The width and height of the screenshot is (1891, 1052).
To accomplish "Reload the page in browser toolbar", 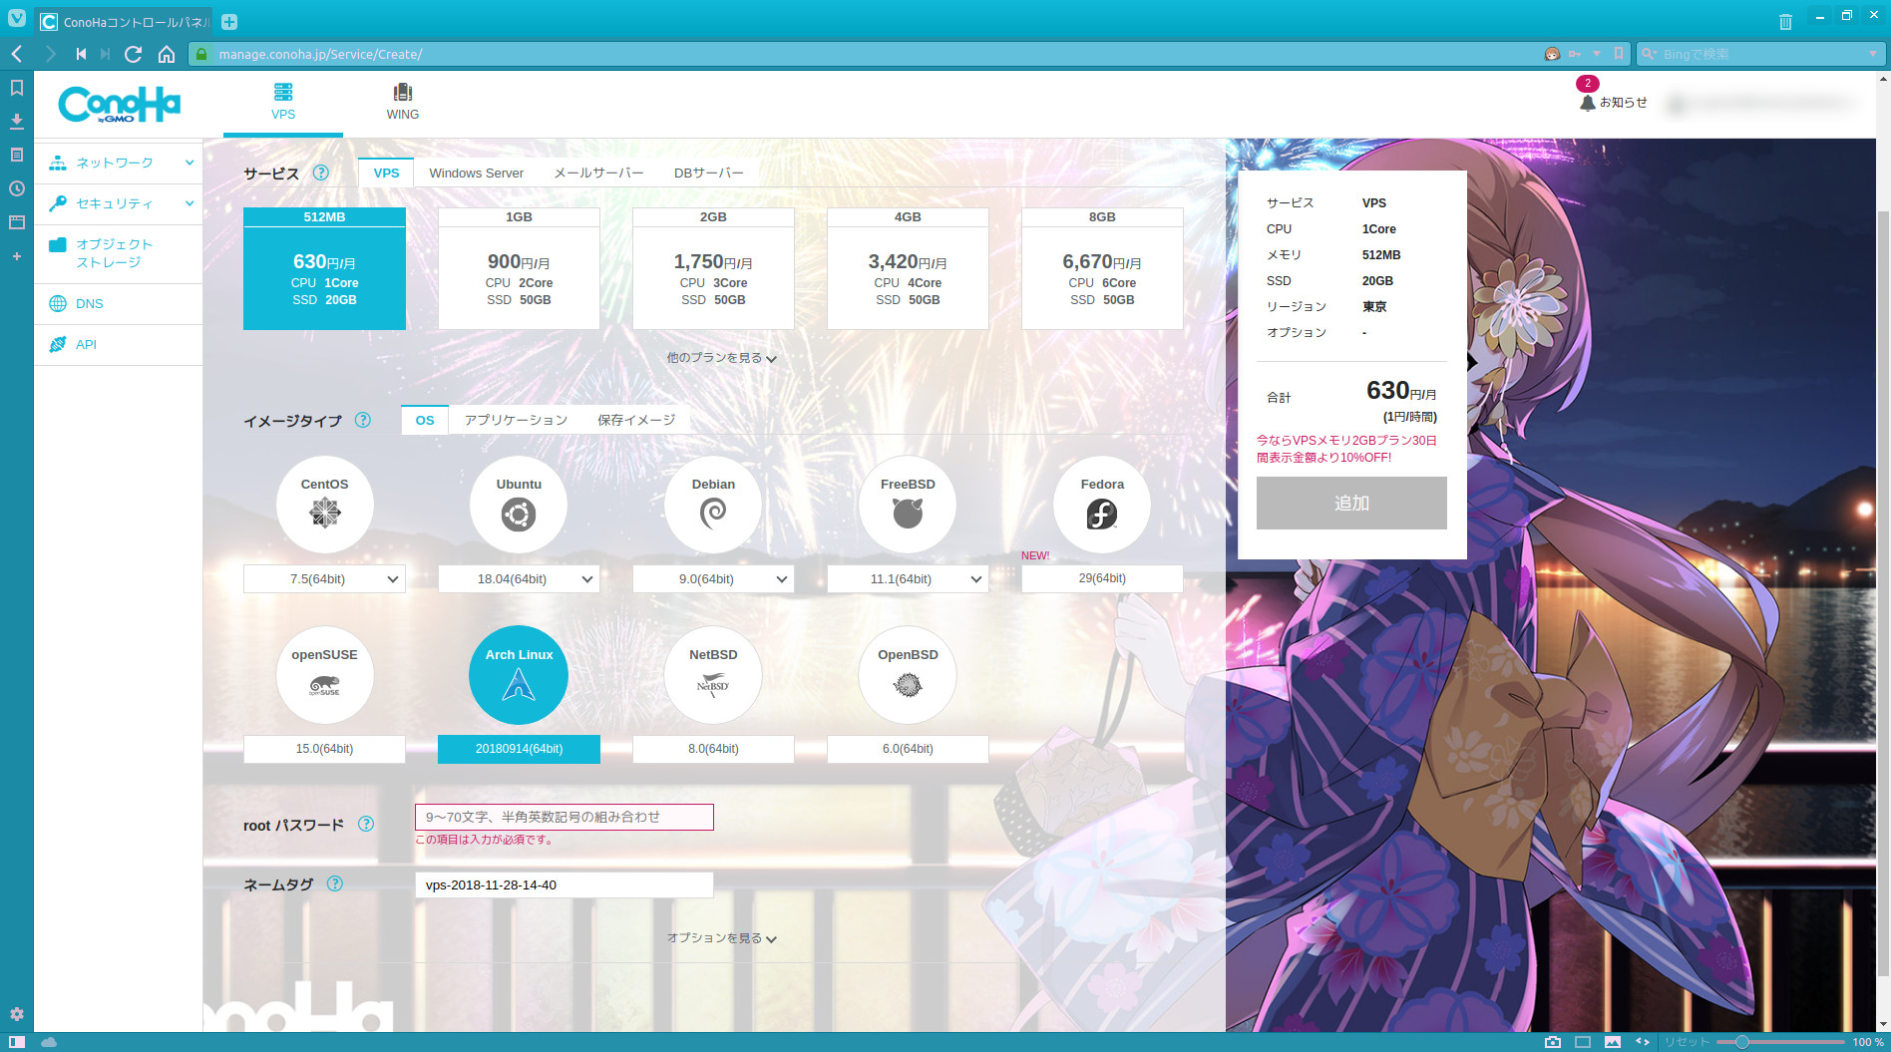I will coord(133,54).
